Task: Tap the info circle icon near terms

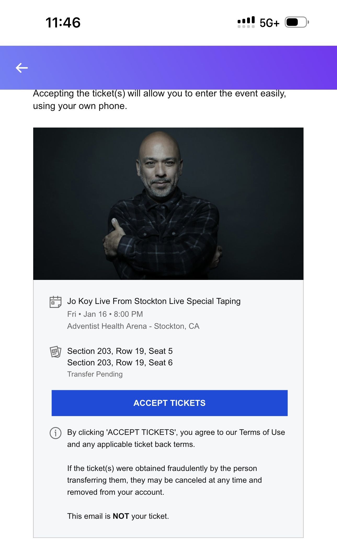Action: point(55,433)
